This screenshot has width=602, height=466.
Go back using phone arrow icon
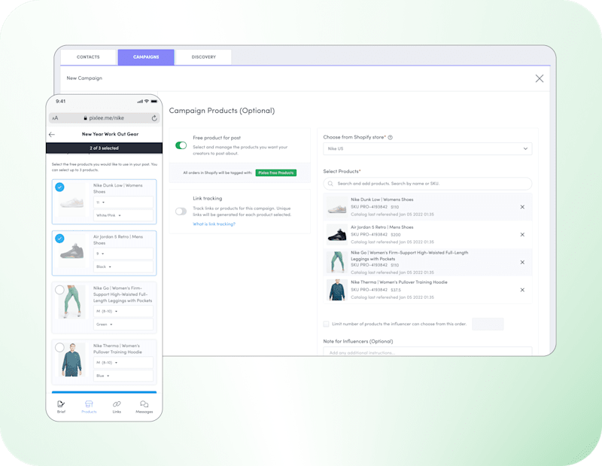click(52, 135)
